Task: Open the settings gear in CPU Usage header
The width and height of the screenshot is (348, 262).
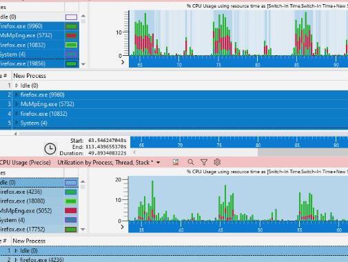Action: (x=217, y=162)
